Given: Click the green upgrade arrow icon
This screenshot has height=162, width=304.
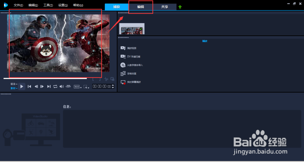Looking at the screenshot, I should 180,7.
